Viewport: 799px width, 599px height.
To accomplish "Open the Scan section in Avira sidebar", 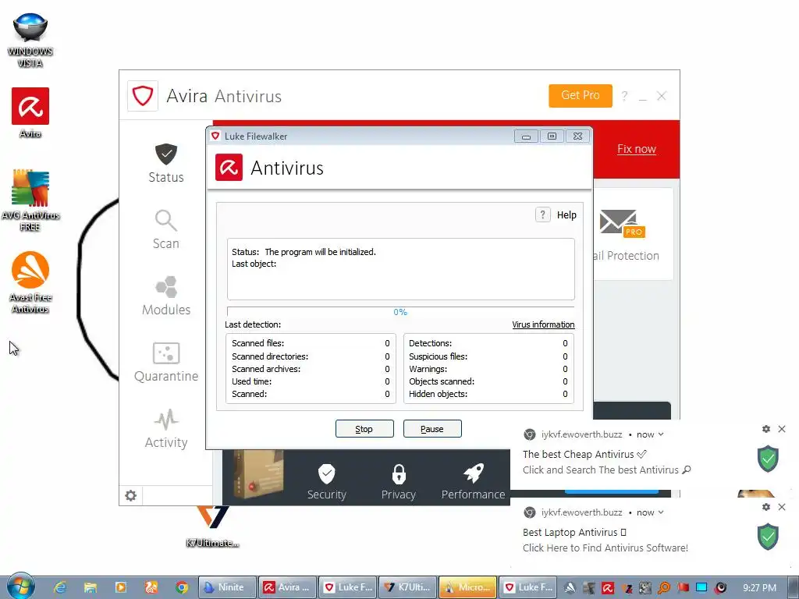I will pyautogui.click(x=165, y=229).
